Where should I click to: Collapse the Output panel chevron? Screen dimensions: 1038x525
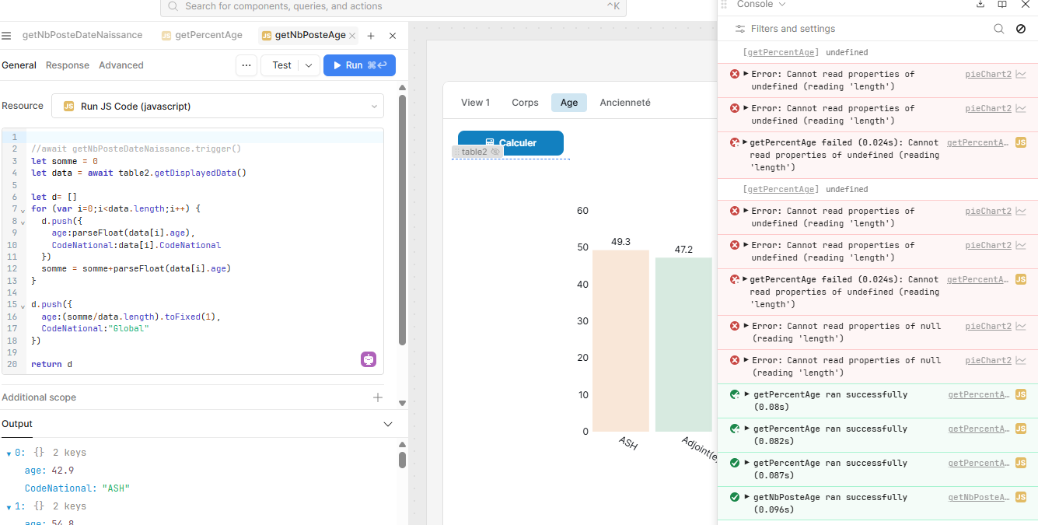tap(388, 424)
